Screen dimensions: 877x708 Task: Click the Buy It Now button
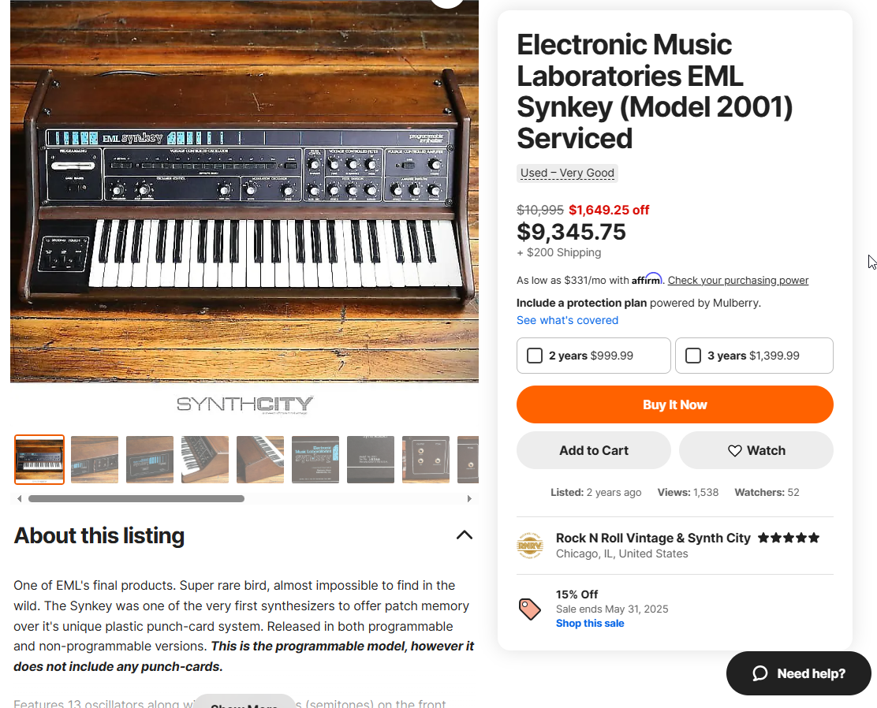tap(674, 404)
